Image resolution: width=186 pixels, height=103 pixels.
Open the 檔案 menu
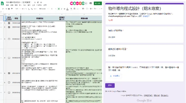[7, 5]
